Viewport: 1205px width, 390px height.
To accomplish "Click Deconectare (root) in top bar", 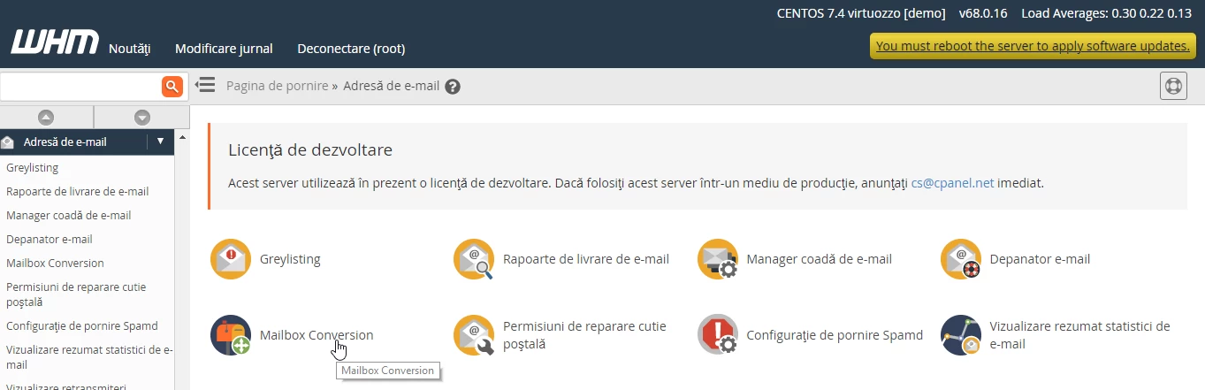I will point(351,49).
